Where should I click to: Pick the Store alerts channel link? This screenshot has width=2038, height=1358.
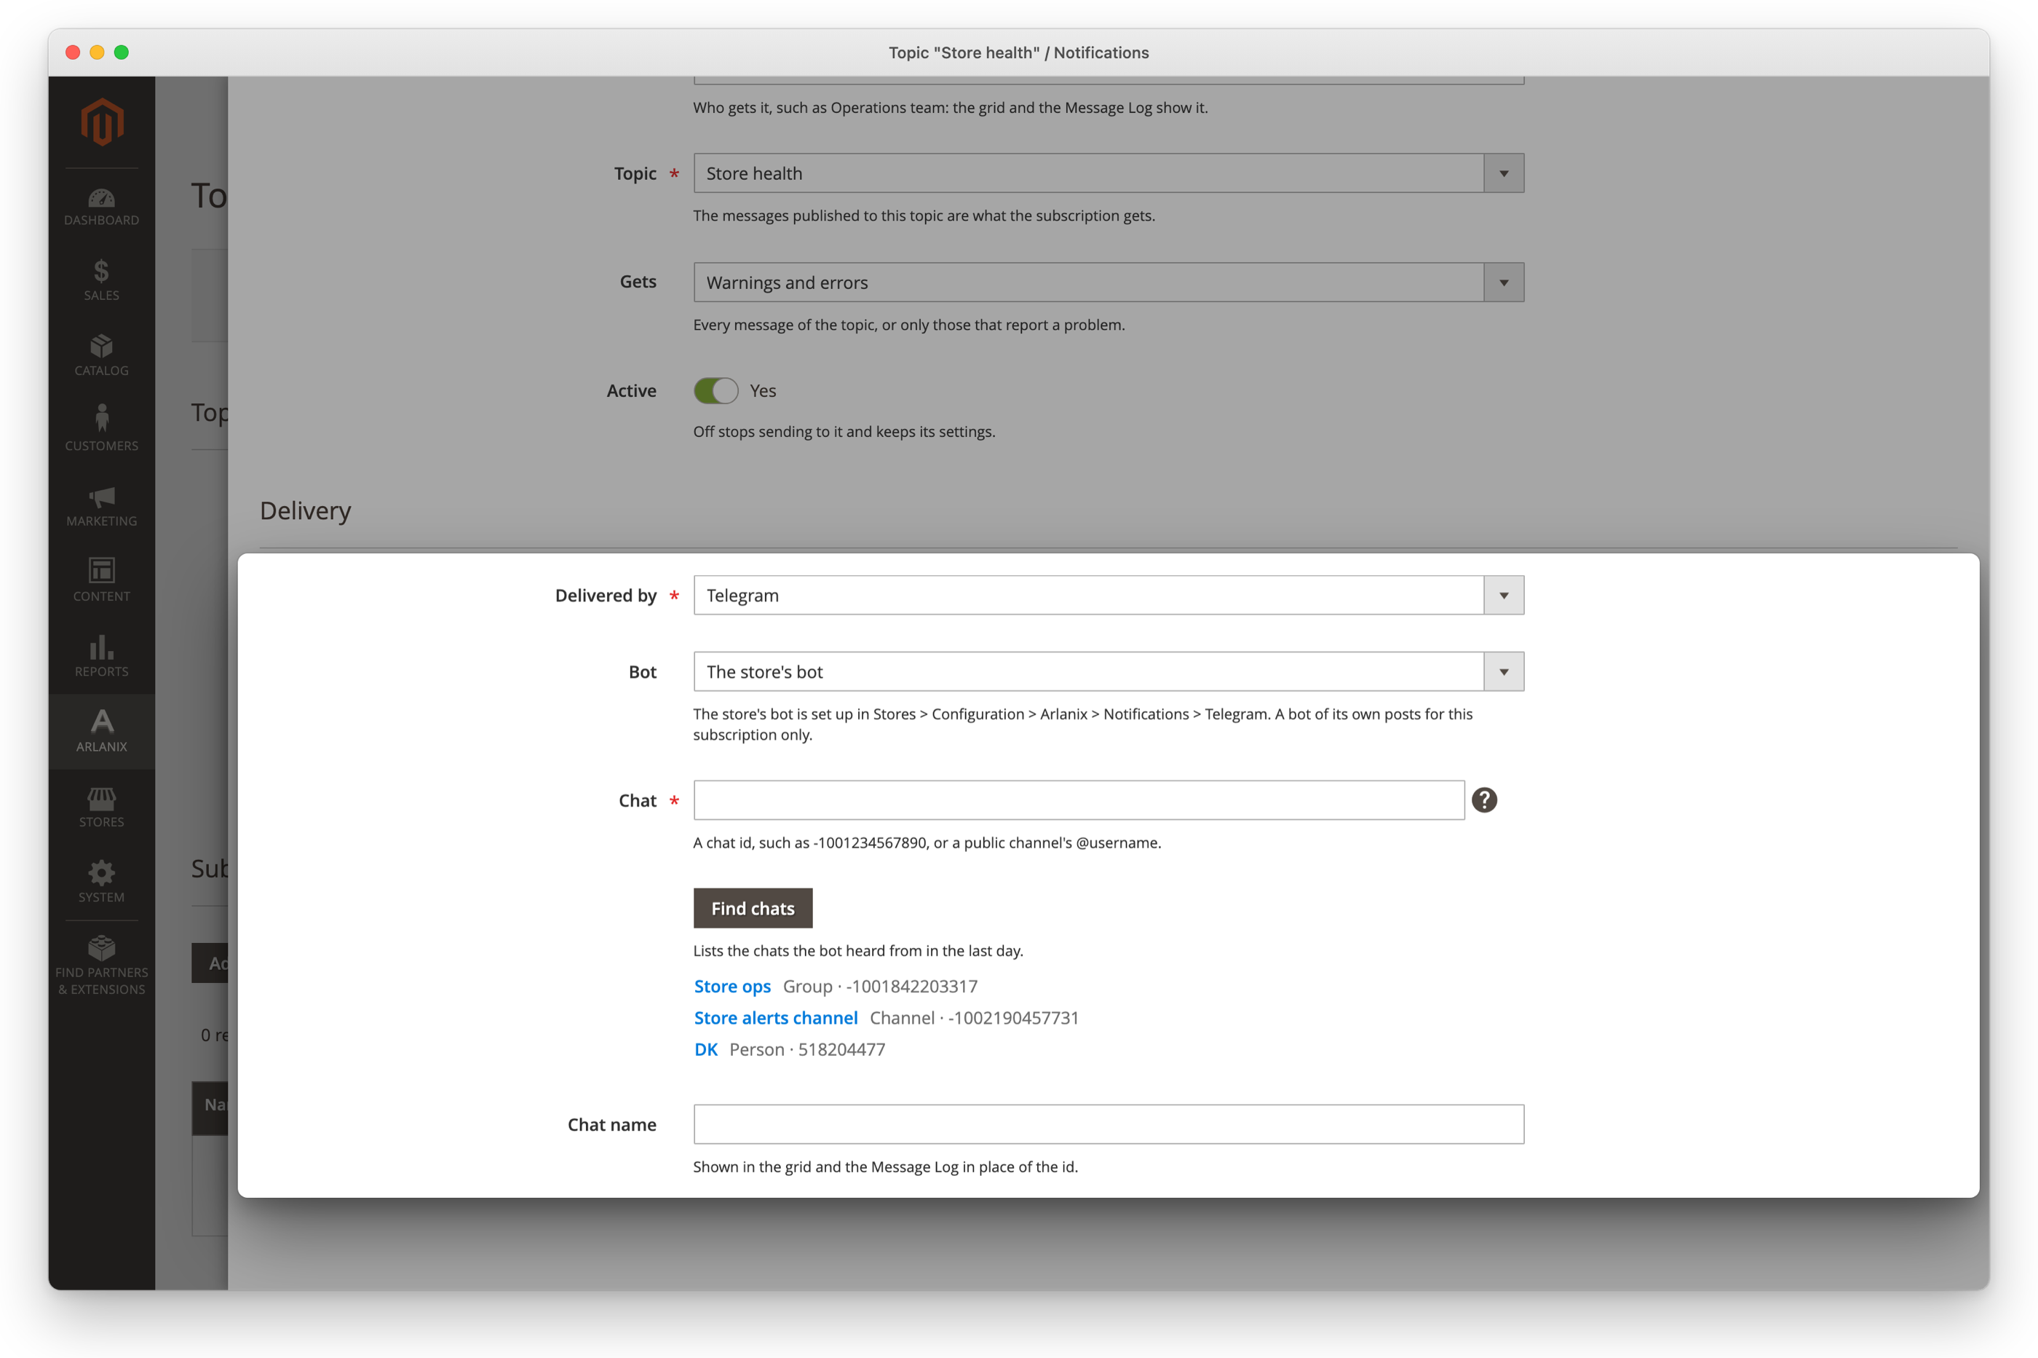pos(776,1018)
